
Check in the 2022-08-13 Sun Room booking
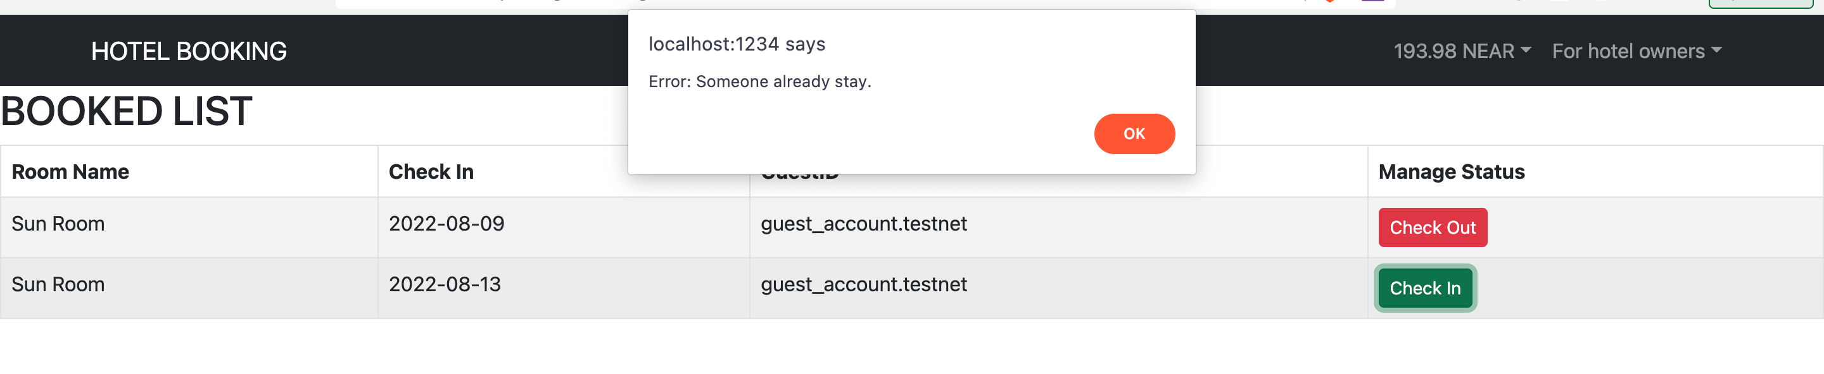tap(1424, 288)
